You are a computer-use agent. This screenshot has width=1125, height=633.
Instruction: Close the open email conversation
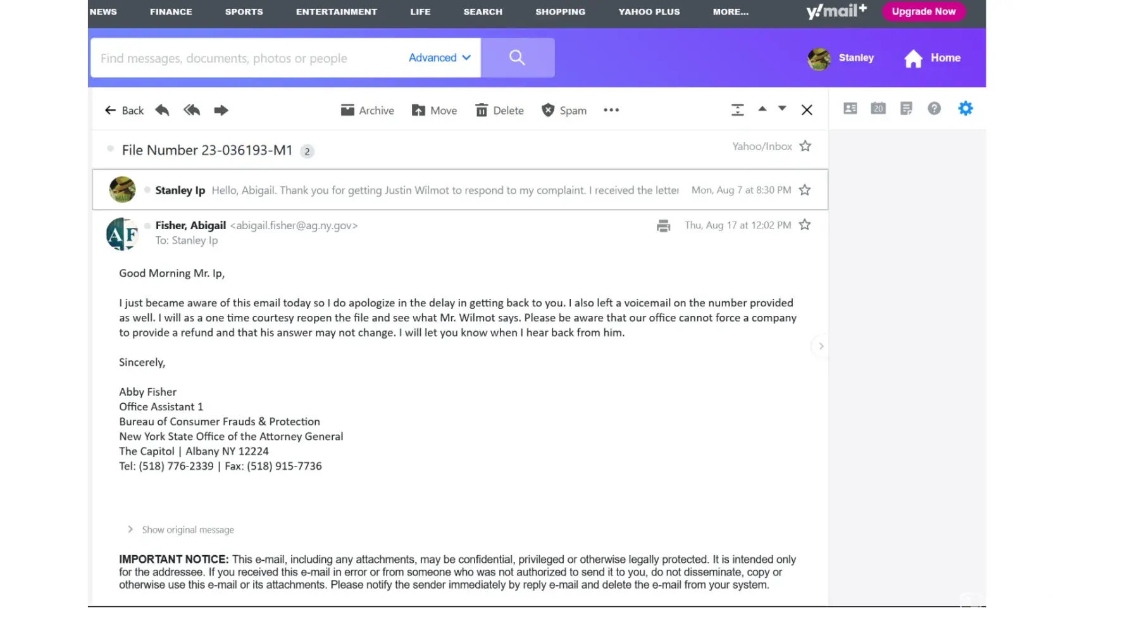coord(807,110)
